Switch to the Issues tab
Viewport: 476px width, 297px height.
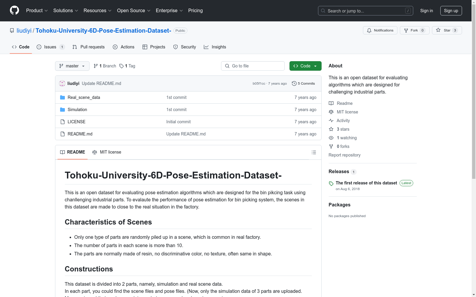pos(50,47)
